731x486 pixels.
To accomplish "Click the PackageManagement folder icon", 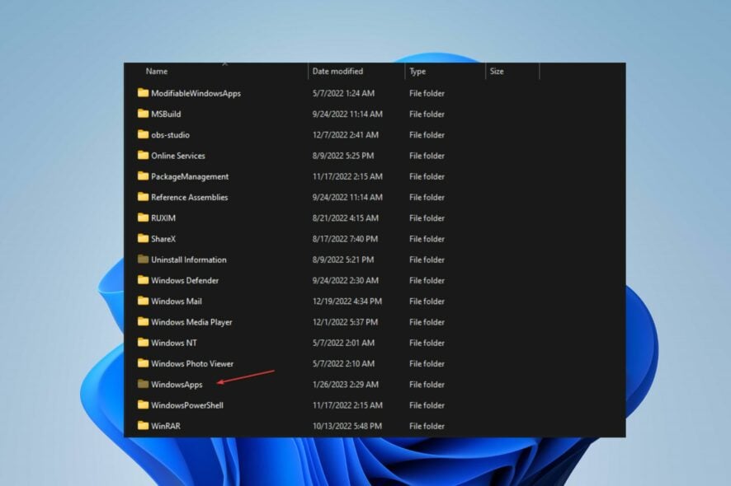I will [x=143, y=176].
